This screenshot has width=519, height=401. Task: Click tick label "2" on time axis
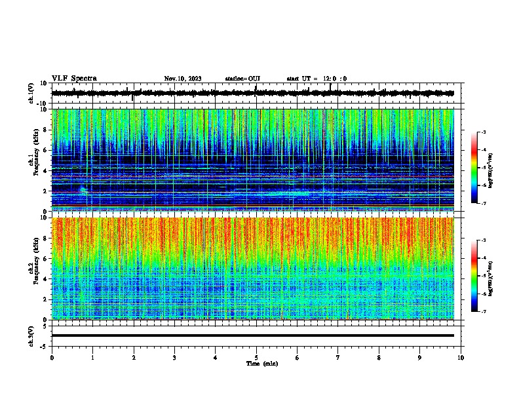tap(134, 358)
